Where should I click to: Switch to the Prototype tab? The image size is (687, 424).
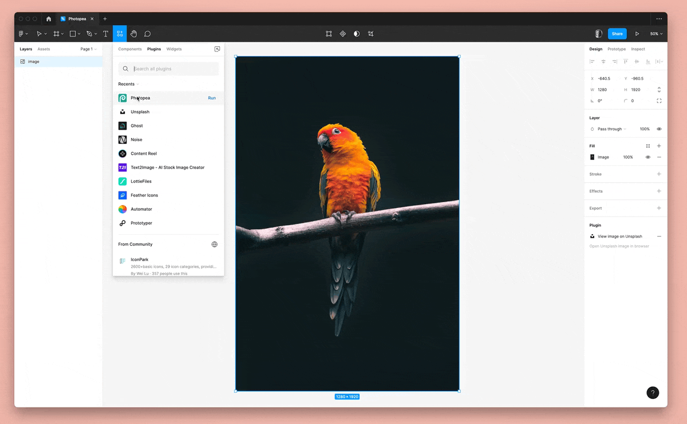coord(617,49)
